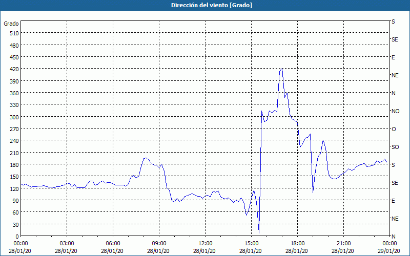The image size is (410, 256).
Task: Click the 28/01/20 date under 06:00
Action: [112, 251]
